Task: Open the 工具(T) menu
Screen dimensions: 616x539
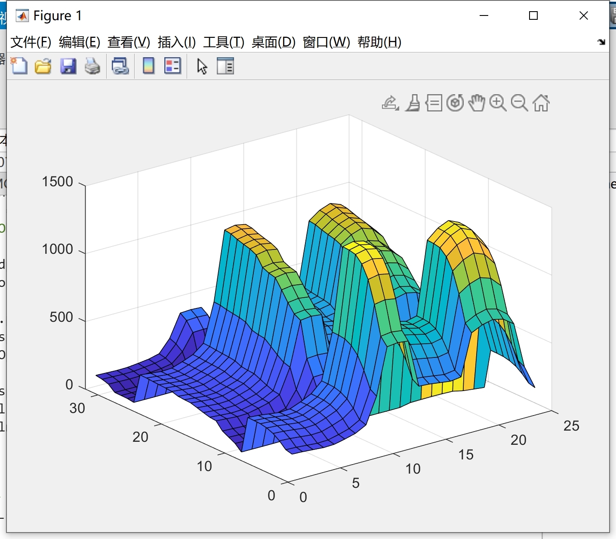Action: click(x=224, y=42)
